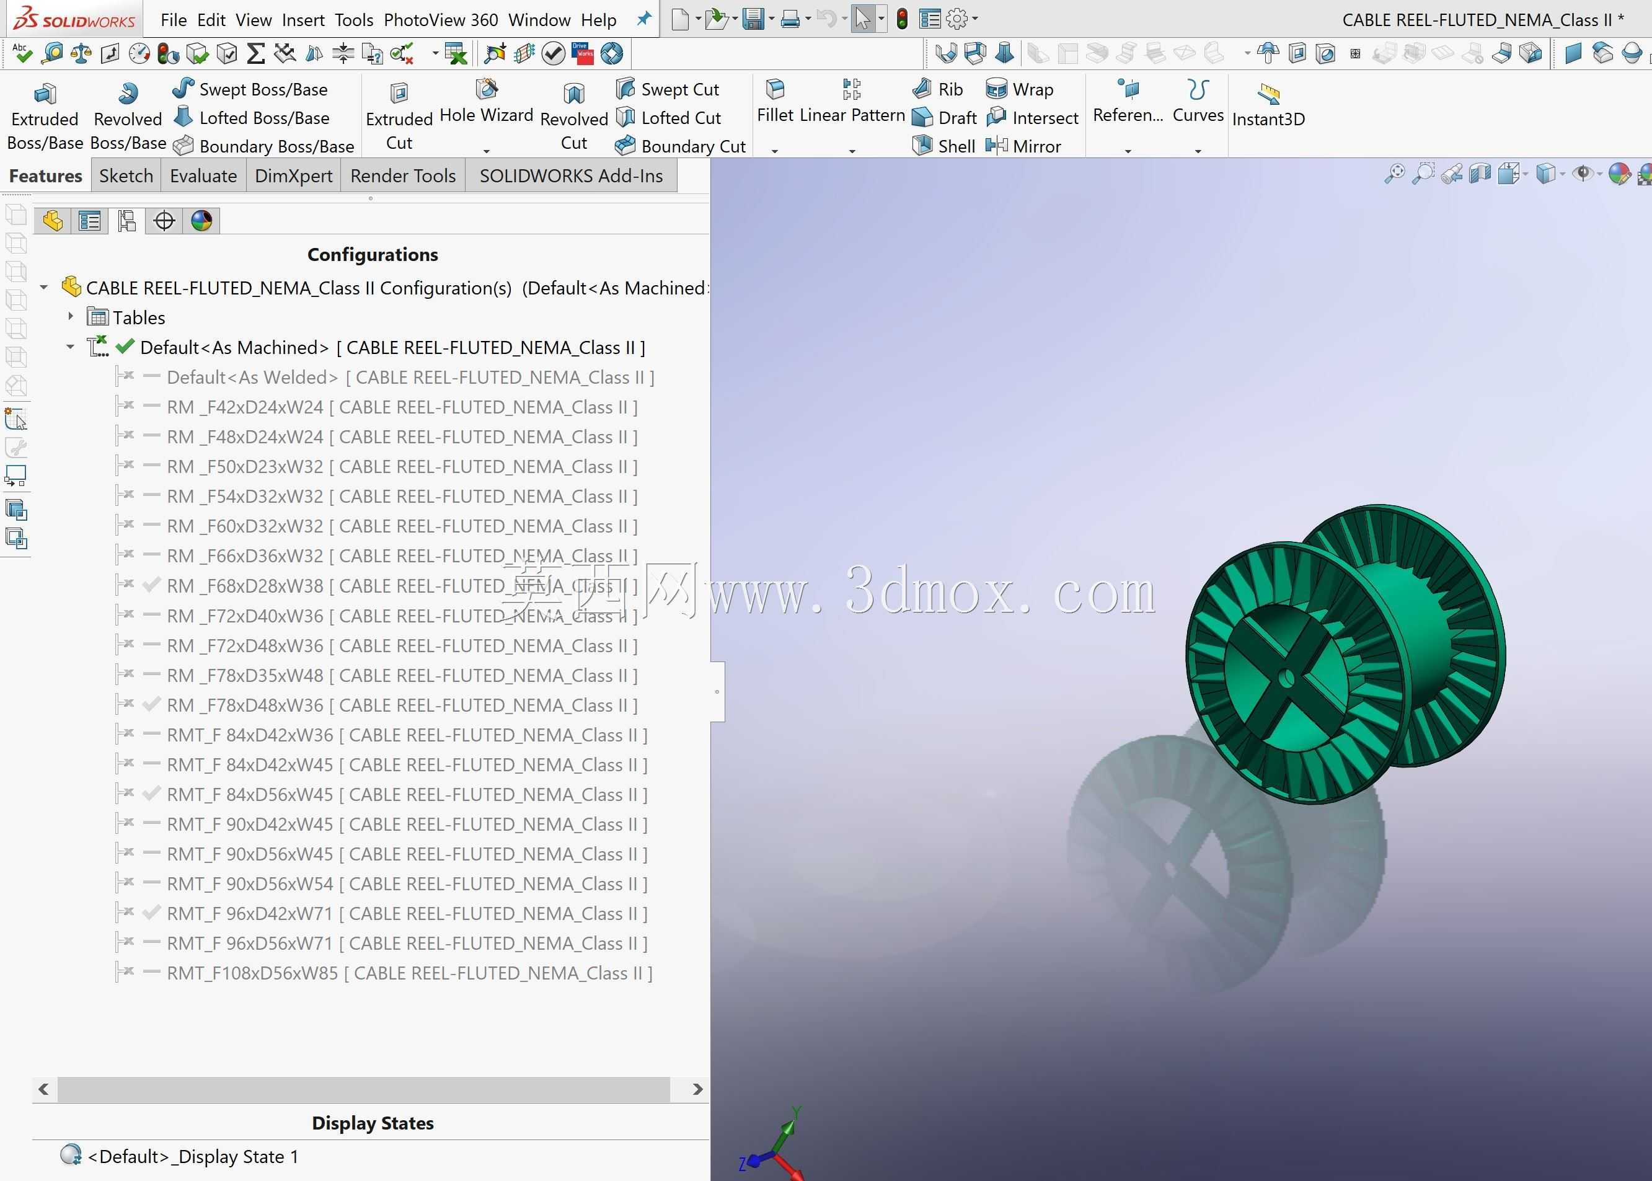The width and height of the screenshot is (1652, 1181).
Task: Open the Reference Geometry dropdown arrow
Action: tap(1128, 151)
